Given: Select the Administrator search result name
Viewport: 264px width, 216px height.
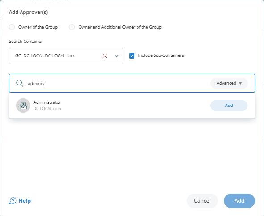Looking at the screenshot, I should point(47,102).
